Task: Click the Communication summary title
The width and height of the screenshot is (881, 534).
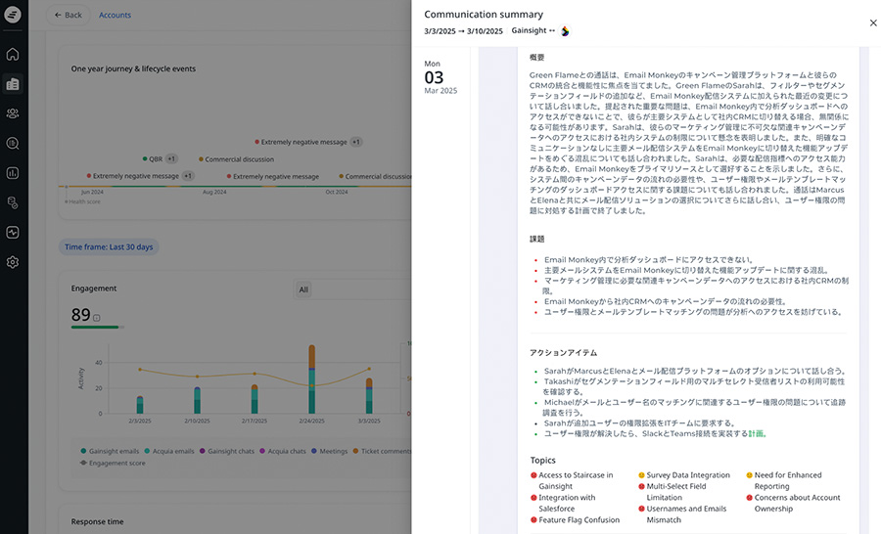Action: click(x=484, y=15)
